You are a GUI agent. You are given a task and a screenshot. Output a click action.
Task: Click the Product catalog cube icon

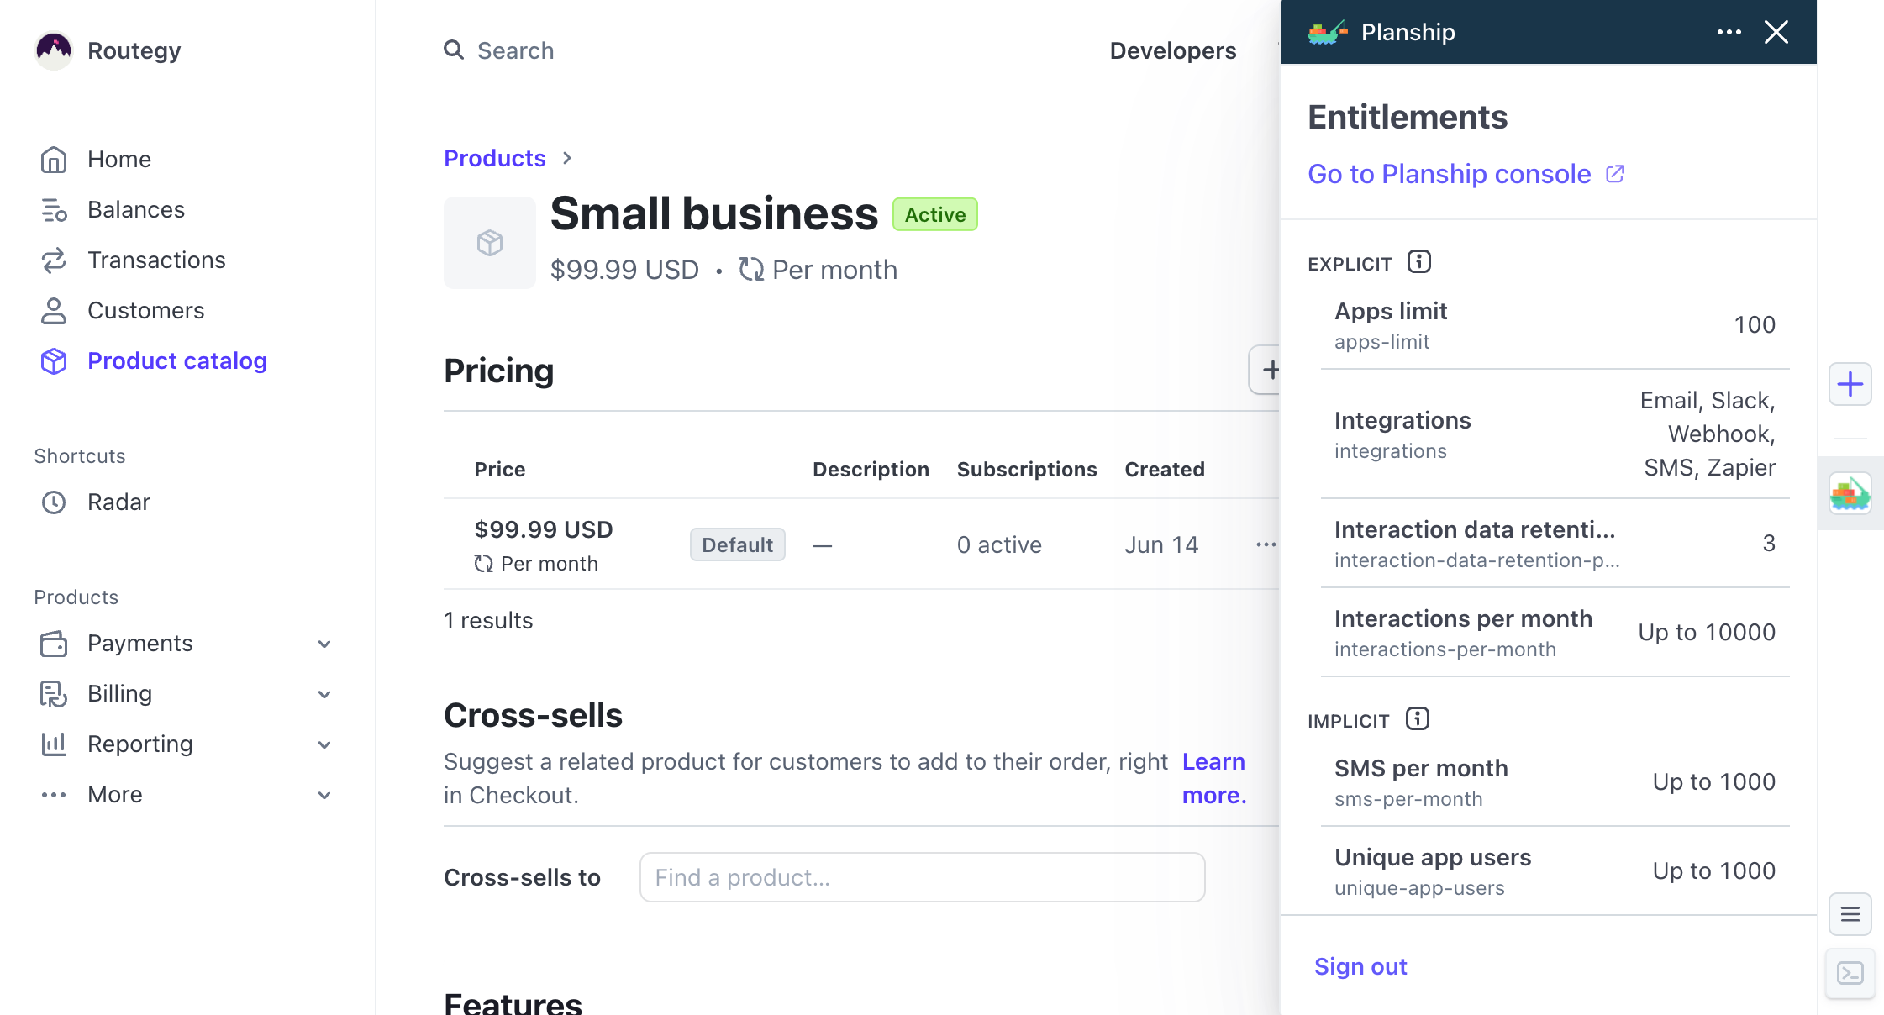[x=54, y=360]
